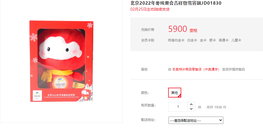Click the 02月25日左右陆续发货 shipping notice
The height and width of the screenshot is (128, 263).
[x=150, y=9]
